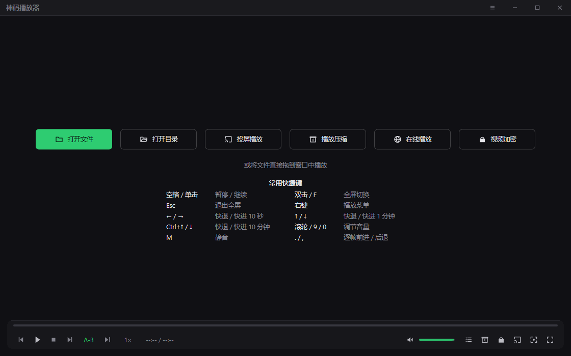Screen dimensions: 571x356
Task: Click the lock icon in control bar
Action: point(501,340)
